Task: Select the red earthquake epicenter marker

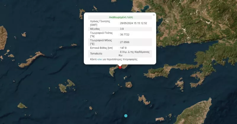Action: click(120, 67)
